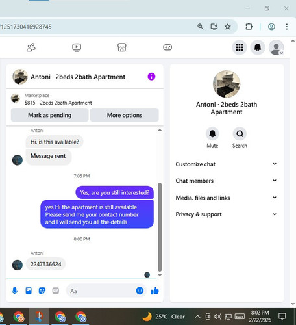Record a voice clip with microphone icon
The width and height of the screenshot is (296, 325).
coord(15,291)
